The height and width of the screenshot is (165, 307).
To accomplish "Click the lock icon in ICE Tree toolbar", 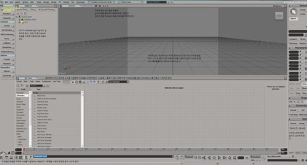I will [x=72, y=82].
